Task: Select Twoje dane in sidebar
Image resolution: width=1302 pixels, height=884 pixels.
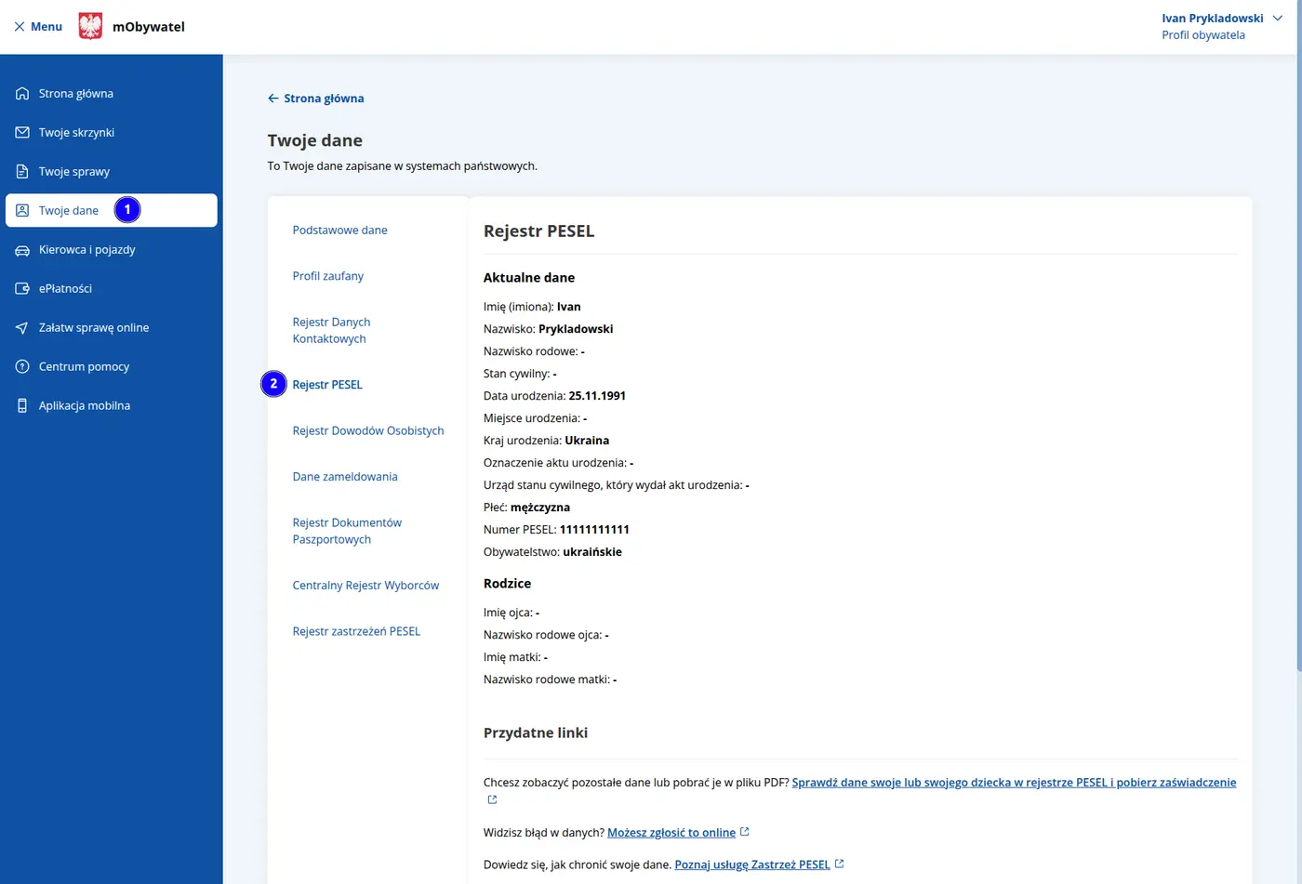Action: click(x=112, y=211)
